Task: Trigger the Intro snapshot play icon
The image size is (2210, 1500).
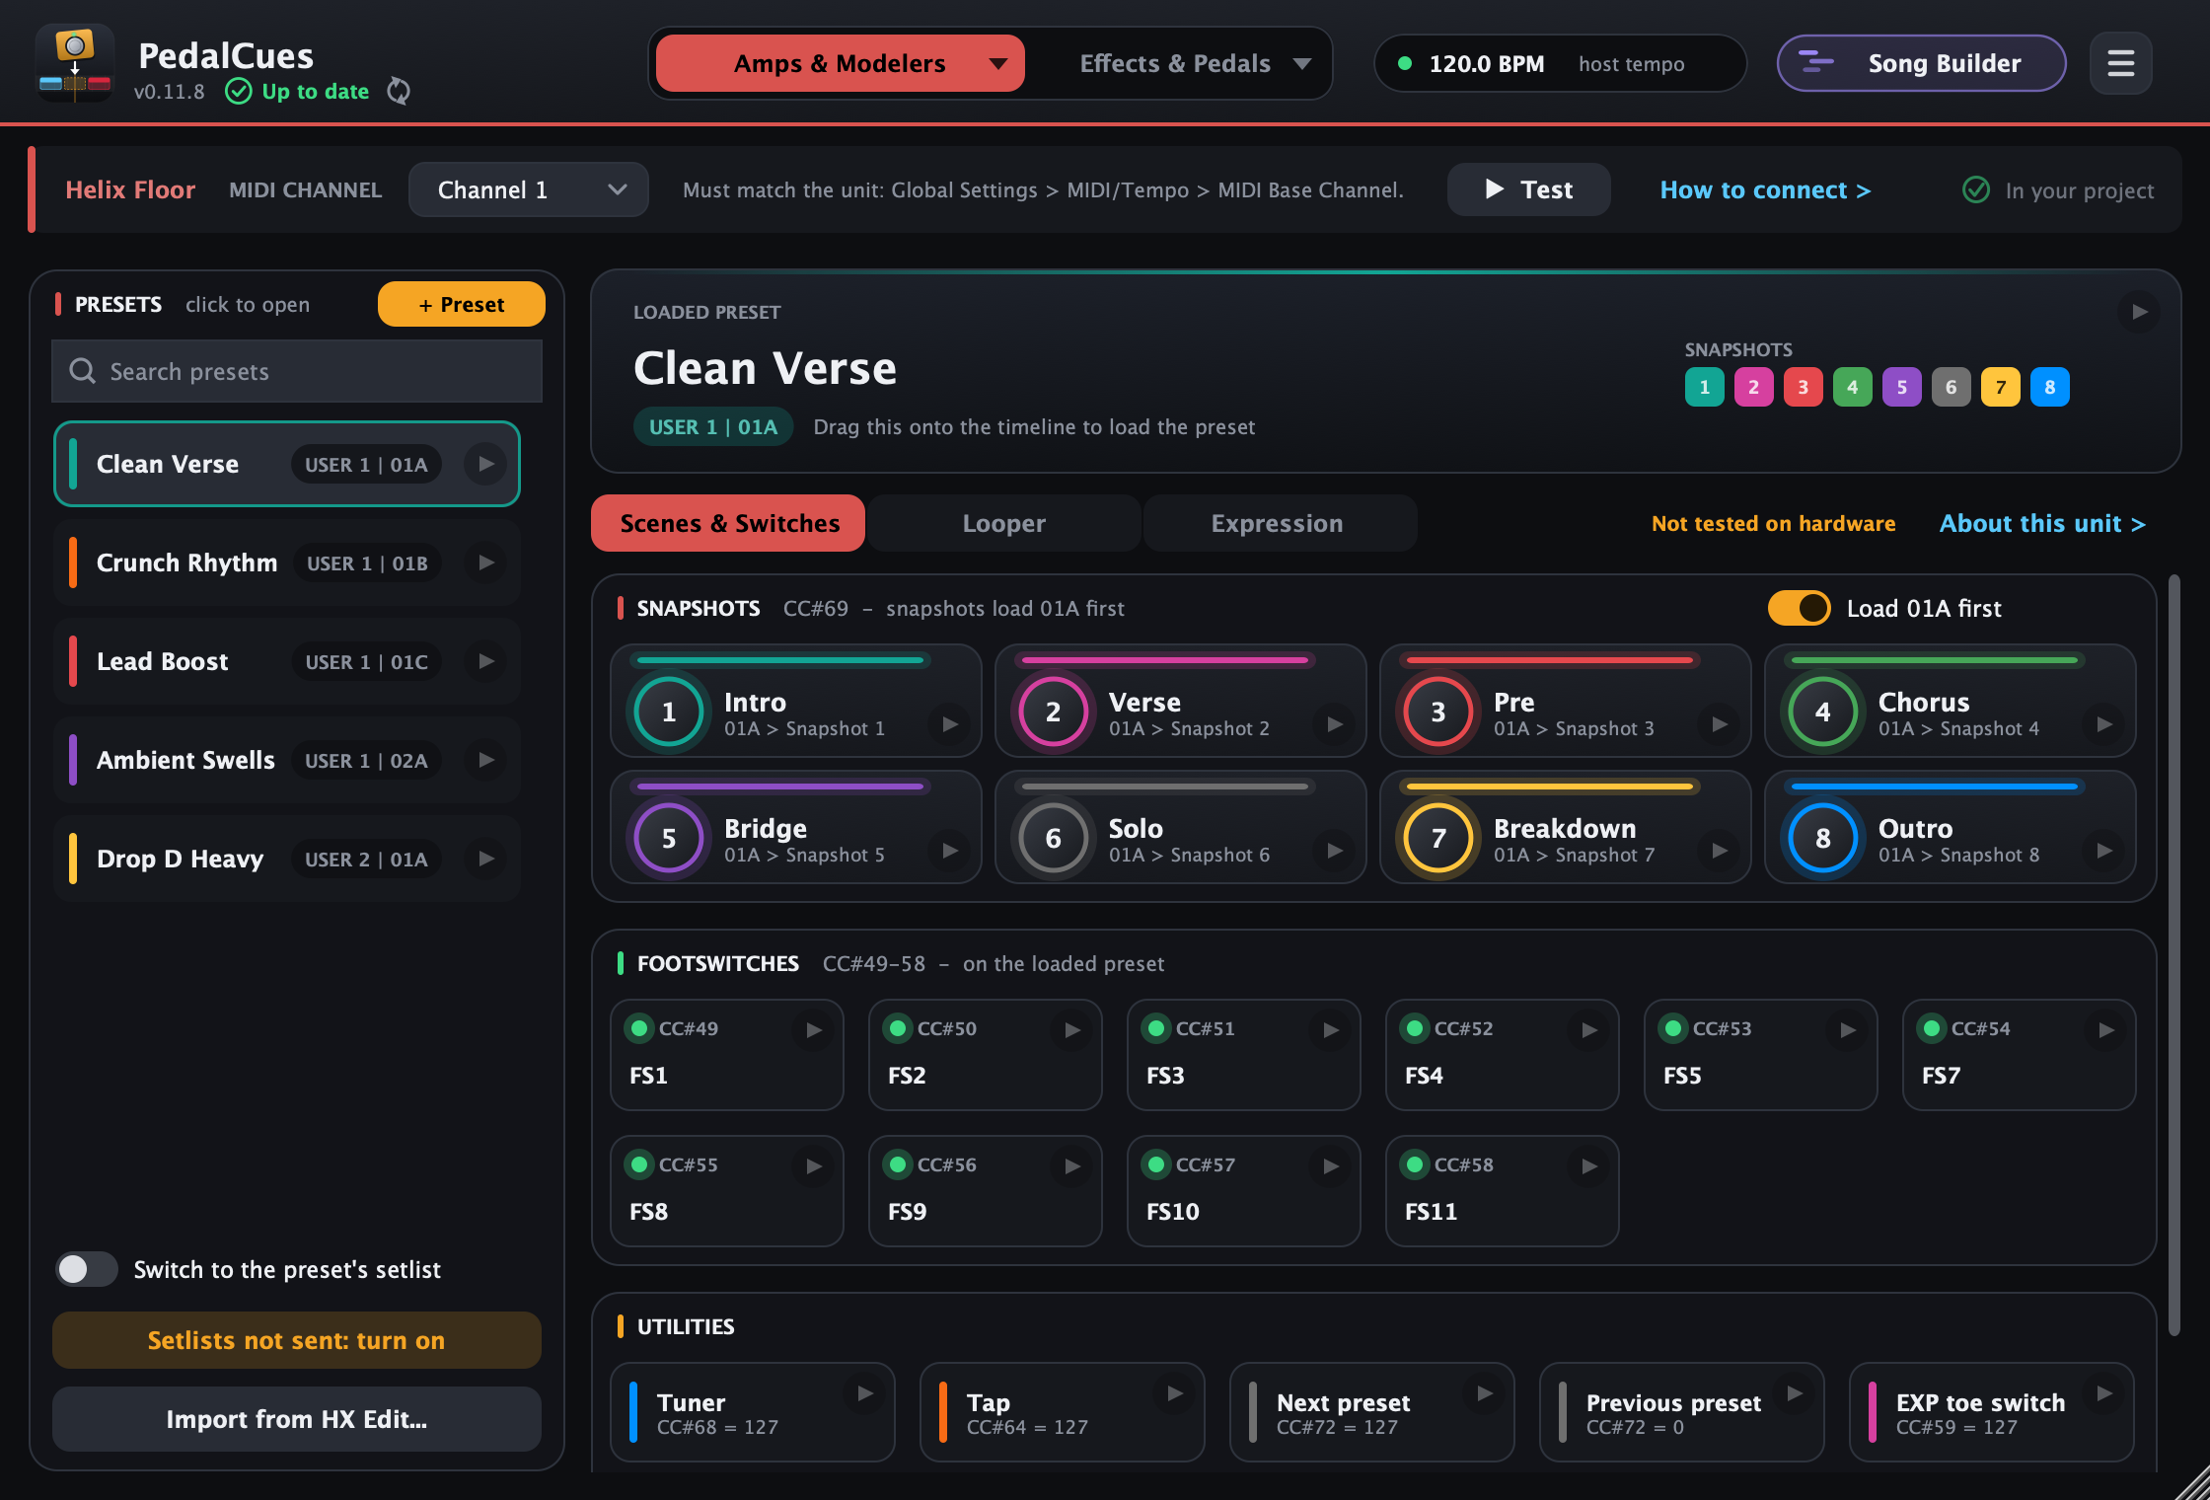Action: coord(950,724)
